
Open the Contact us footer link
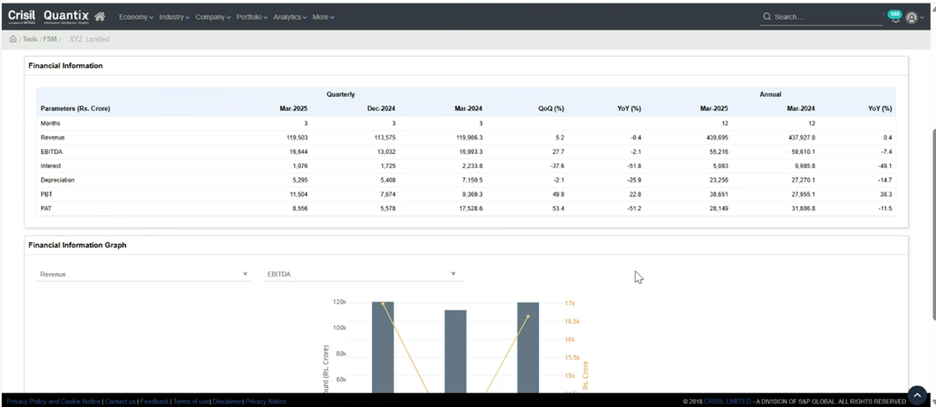(120, 402)
